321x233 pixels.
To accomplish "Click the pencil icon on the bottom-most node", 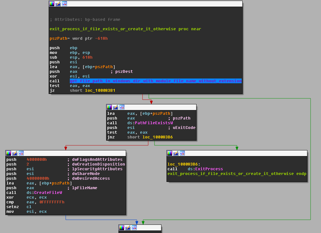I will (128, 228).
